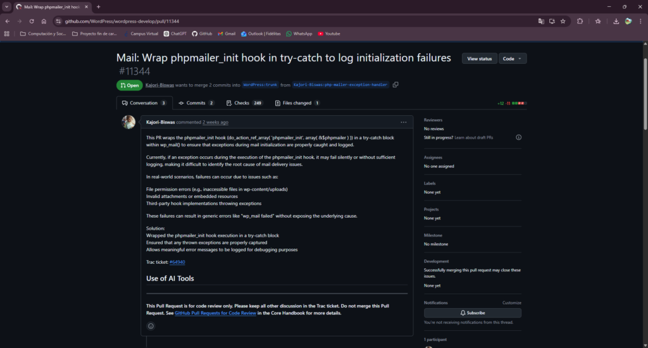The height and width of the screenshot is (348, 648).
Task: Click the translate page icon
Action: [541, 21]
